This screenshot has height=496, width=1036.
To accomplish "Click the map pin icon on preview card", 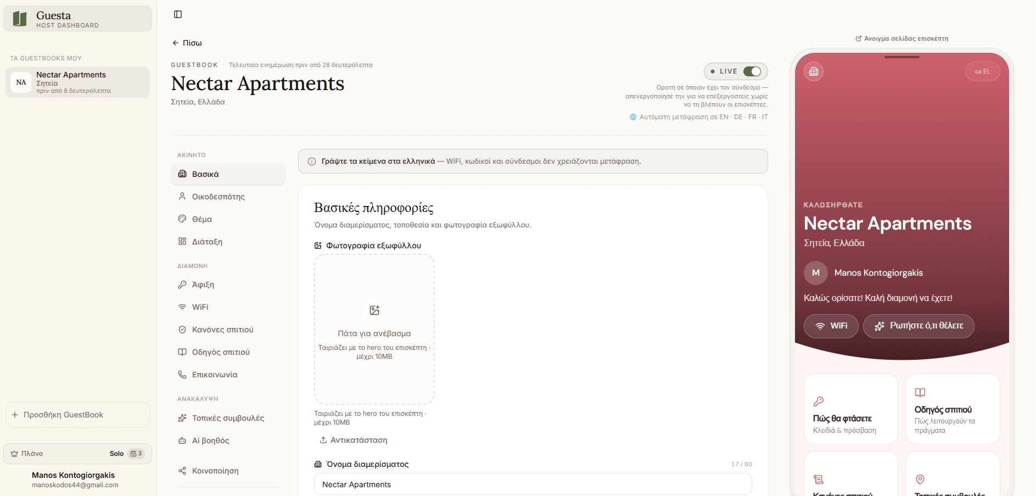I will 920,480.
